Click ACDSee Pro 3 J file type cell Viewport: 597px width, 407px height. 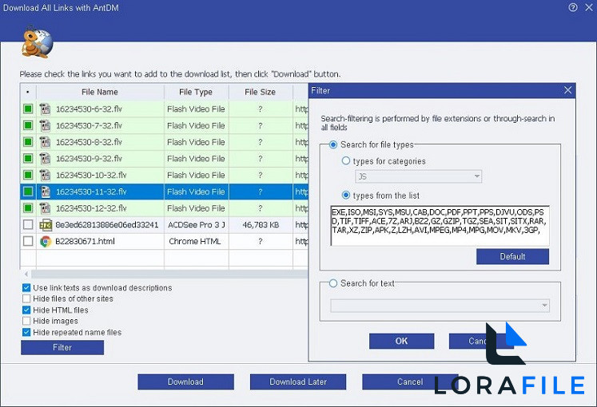click(x=196, y=225)
